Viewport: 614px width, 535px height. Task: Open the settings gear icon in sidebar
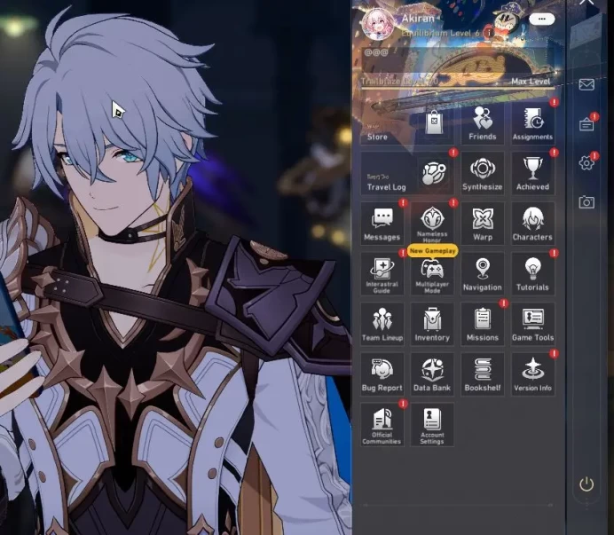pyautogui.click(x=586, y=162)
